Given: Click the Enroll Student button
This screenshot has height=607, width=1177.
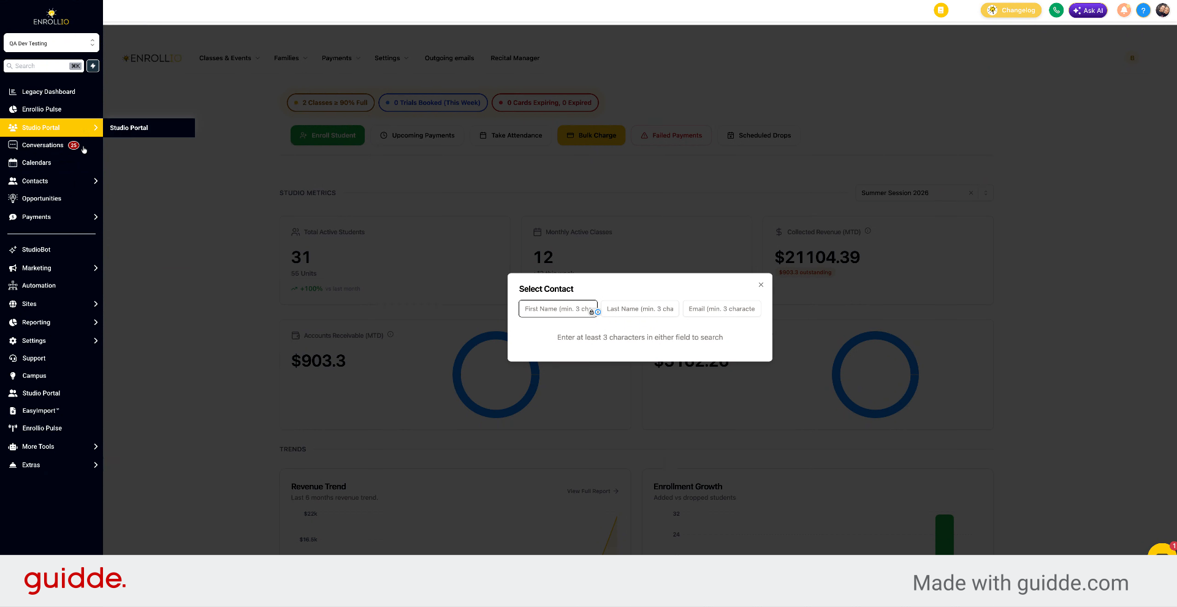Looking at the screenshot, I should click(327, 136).
